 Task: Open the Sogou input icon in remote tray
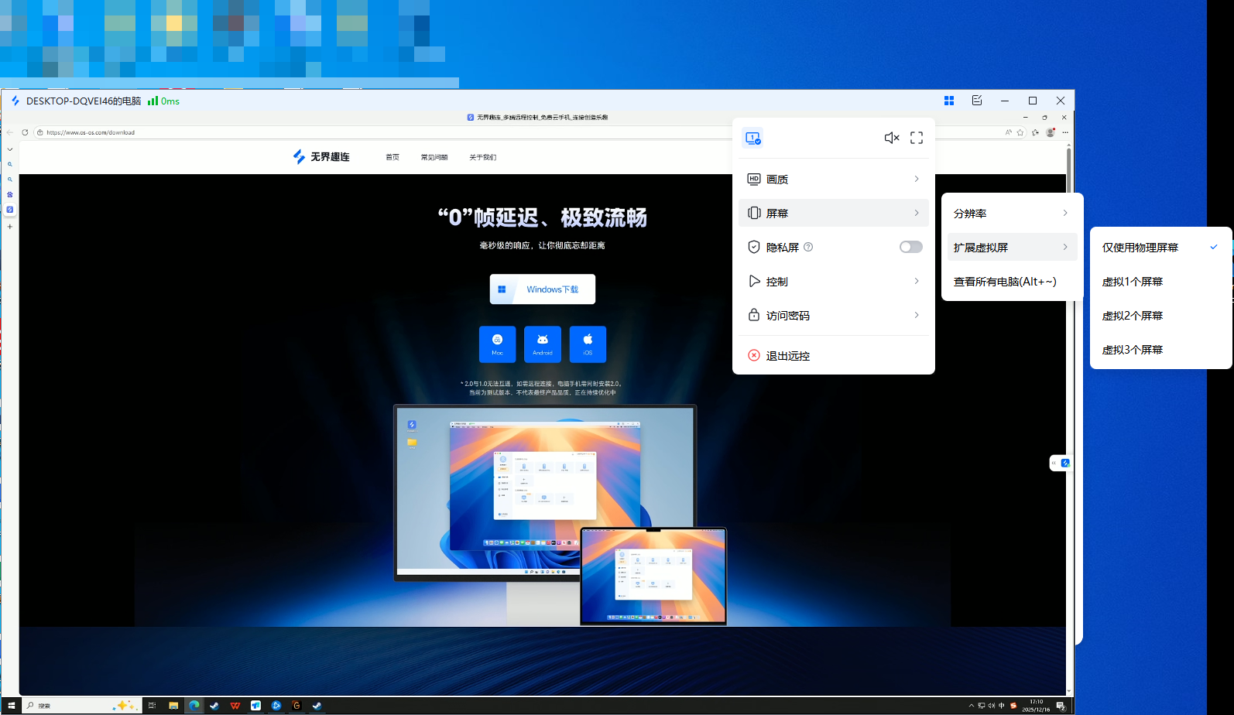click(x=1013, y=706)
